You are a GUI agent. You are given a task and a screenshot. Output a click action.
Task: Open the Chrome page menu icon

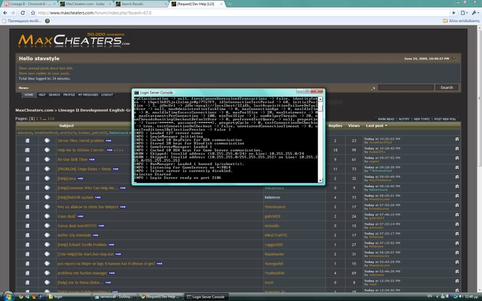464,13
